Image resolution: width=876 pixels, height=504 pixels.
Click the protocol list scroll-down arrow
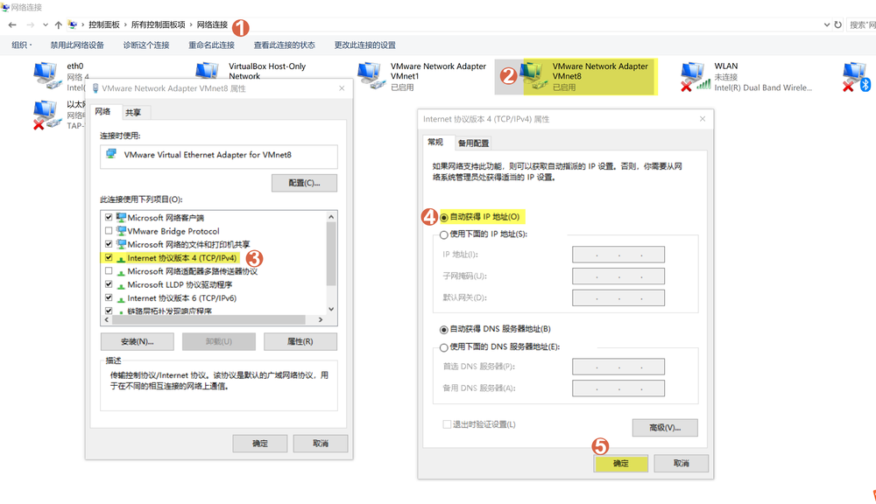tap(331, 309)
